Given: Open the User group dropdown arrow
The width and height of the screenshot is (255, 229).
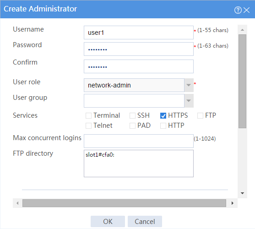Looking at the screenshot, I should click(189, 101).
